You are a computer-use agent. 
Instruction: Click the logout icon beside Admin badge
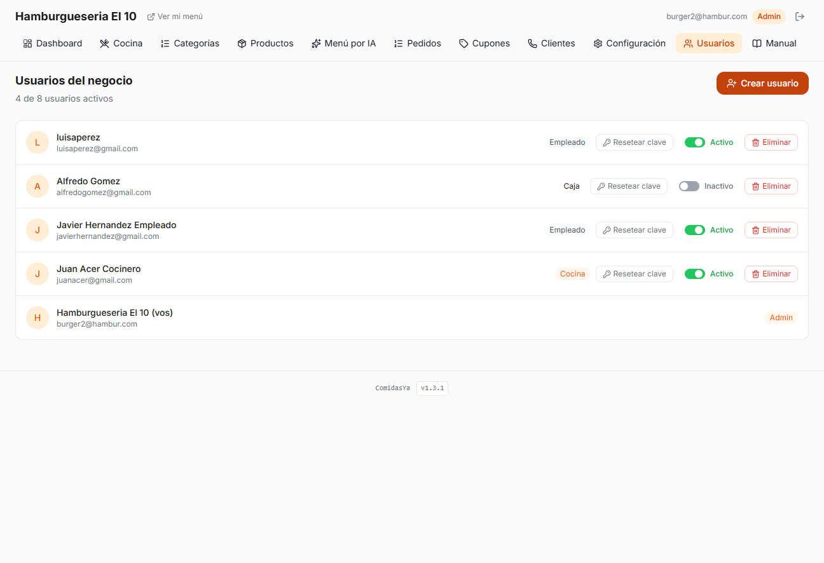(800, 17)
